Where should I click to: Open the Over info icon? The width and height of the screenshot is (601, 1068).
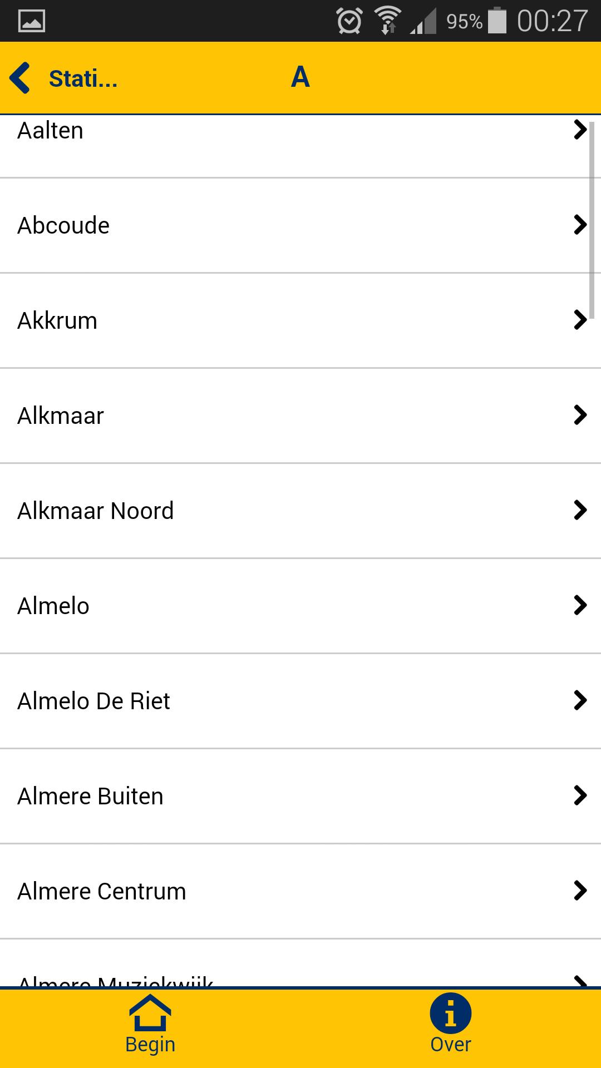[450, 1013]
